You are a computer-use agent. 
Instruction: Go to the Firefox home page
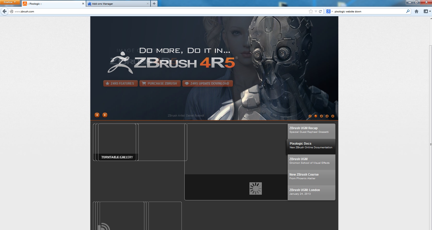click(x=417, y=11)
